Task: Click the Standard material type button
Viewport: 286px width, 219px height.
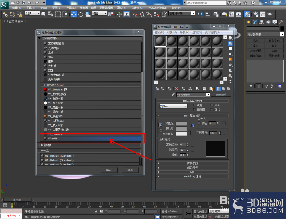Action: click(221, 94)
